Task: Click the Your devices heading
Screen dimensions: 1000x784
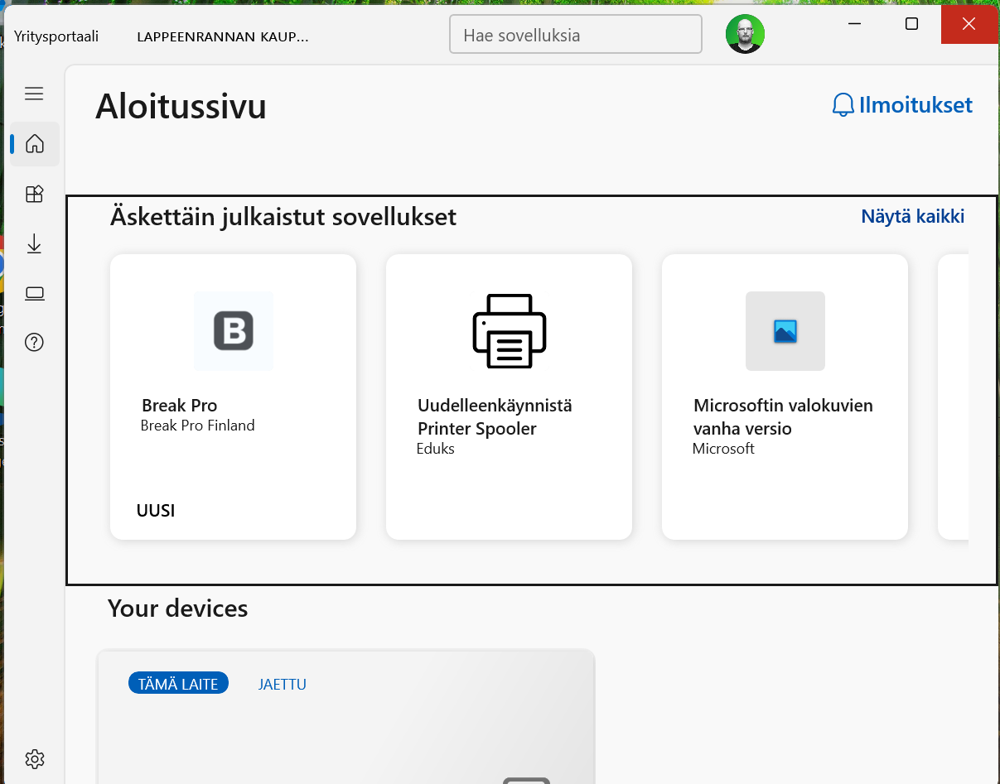Action: pyautogui.click(x=178, y=608)
